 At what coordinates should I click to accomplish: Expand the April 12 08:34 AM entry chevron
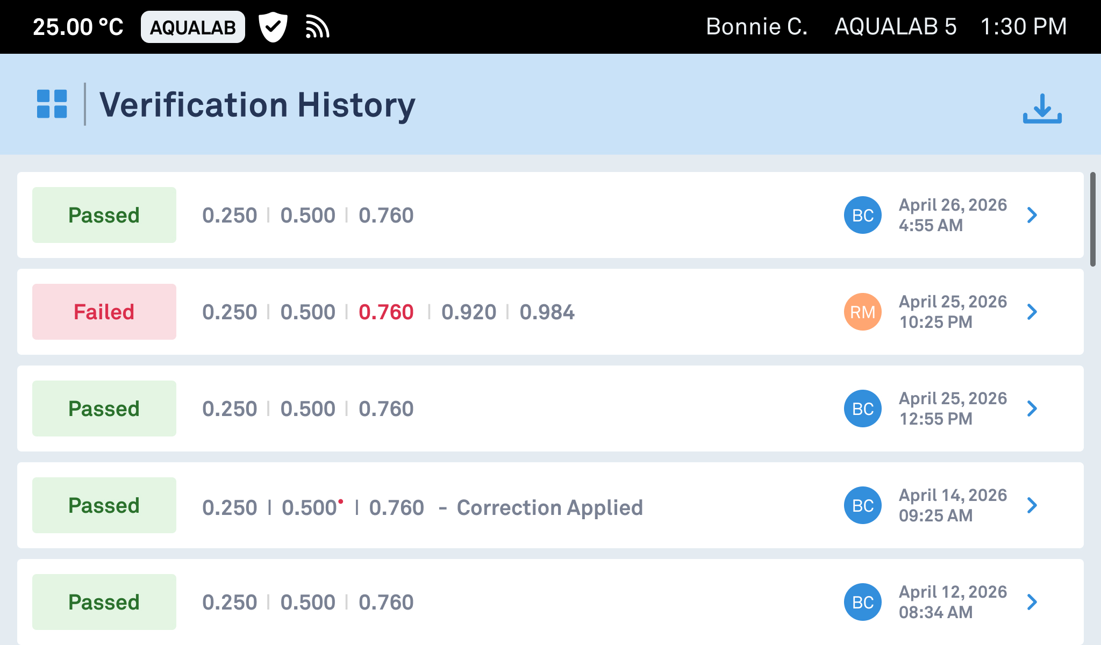tap(1032, 602)
